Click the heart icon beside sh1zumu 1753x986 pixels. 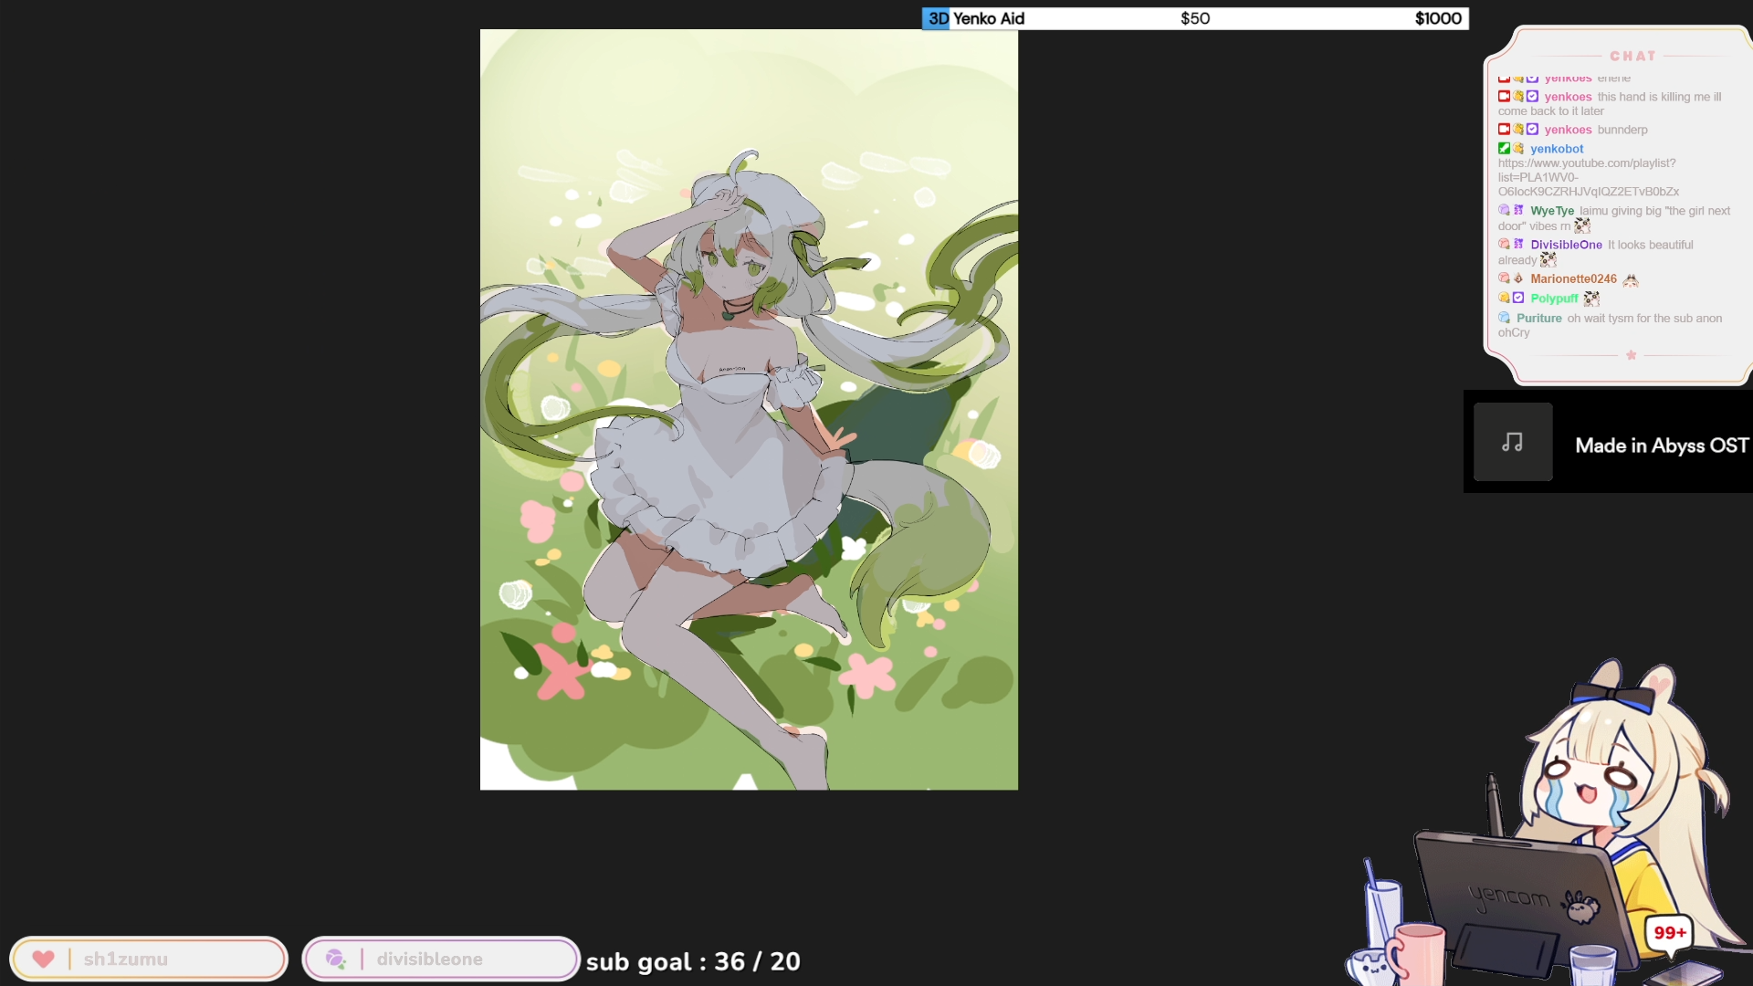(x=43, y=959)
